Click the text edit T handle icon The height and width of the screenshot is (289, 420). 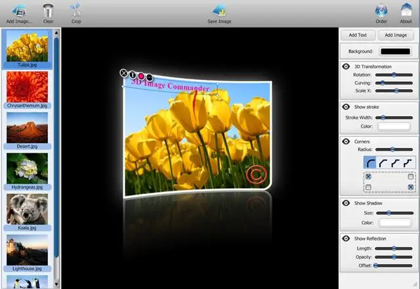coord(133,75)
